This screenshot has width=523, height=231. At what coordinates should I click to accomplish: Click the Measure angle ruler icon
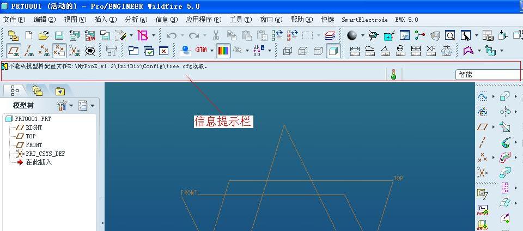[385, 51]
